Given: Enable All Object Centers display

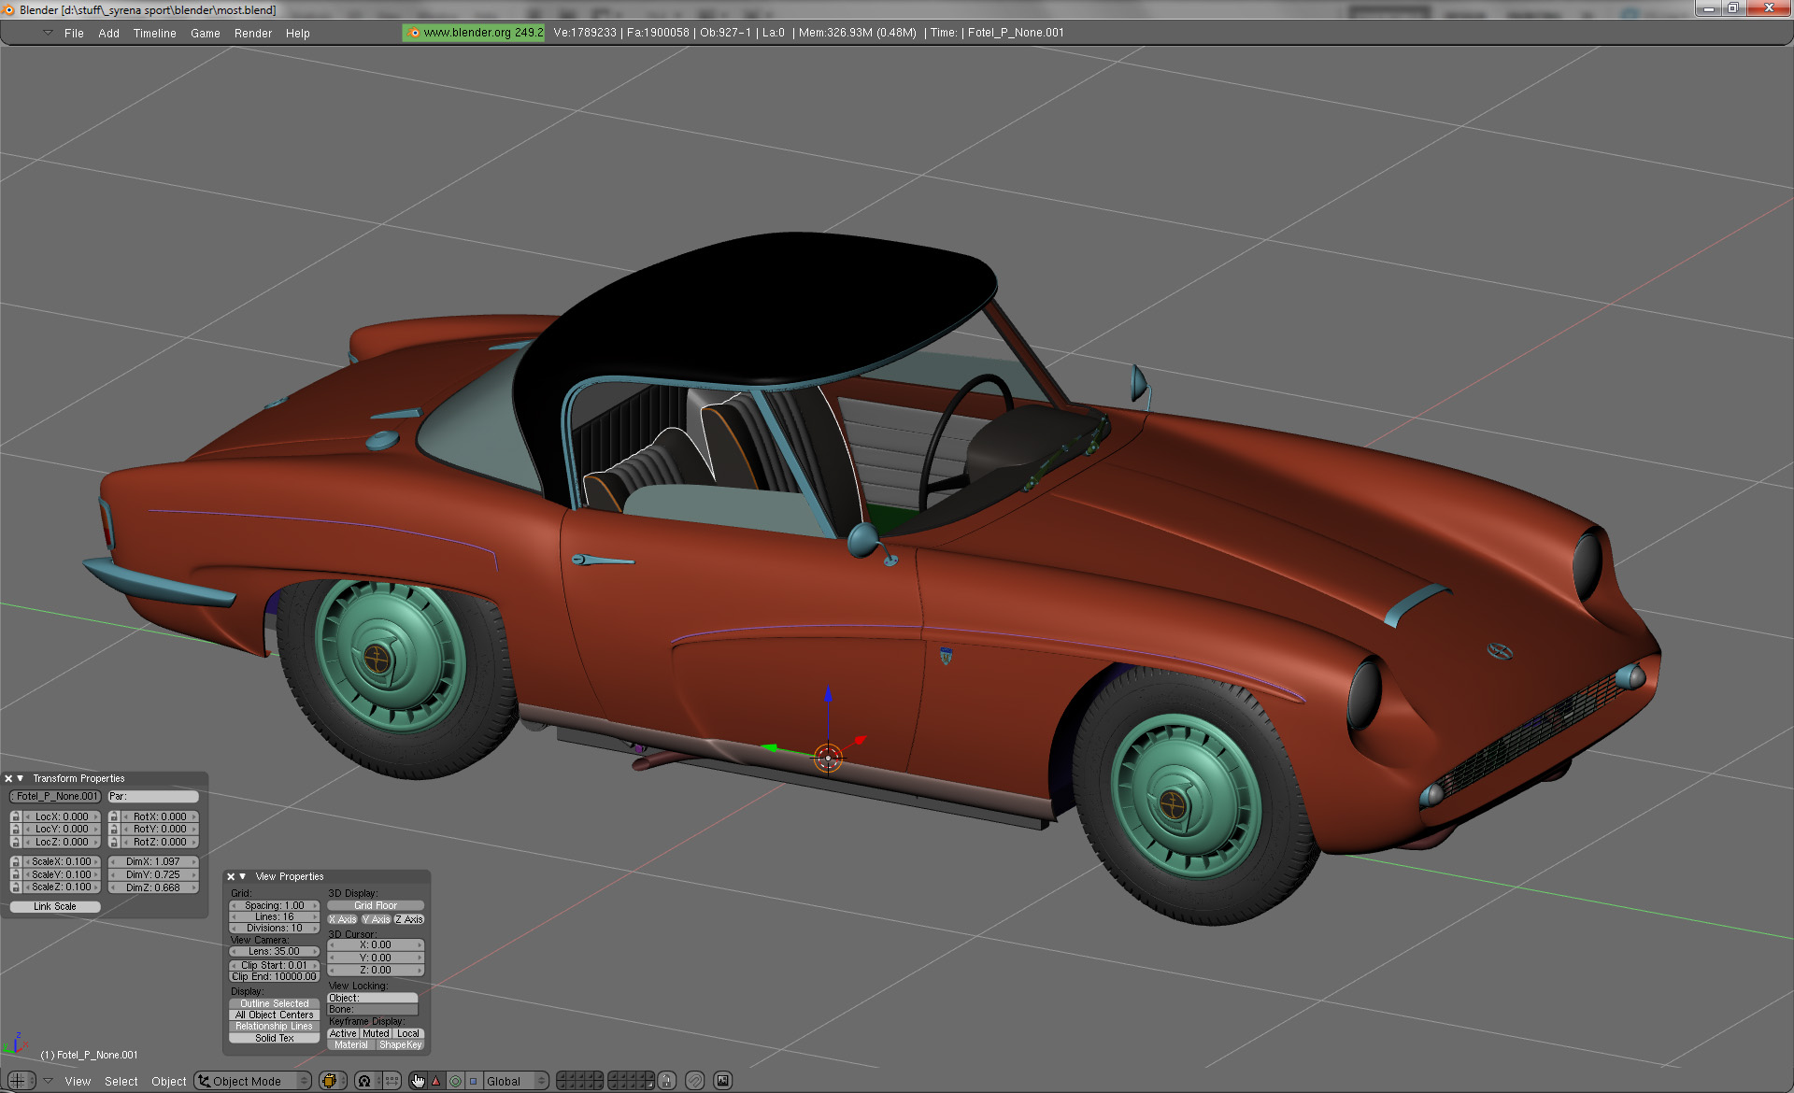Looking at the screenshot, I should tap(274, 1015).
